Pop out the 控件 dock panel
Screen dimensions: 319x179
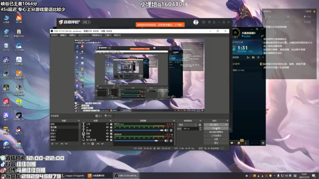(227, 121)
